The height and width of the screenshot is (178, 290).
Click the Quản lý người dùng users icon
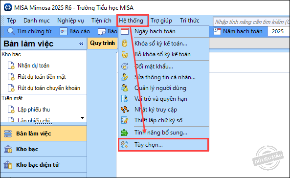pos(125,88)
